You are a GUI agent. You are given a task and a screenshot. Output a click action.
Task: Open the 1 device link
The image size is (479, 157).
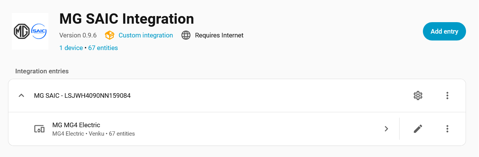pos(71,48)
